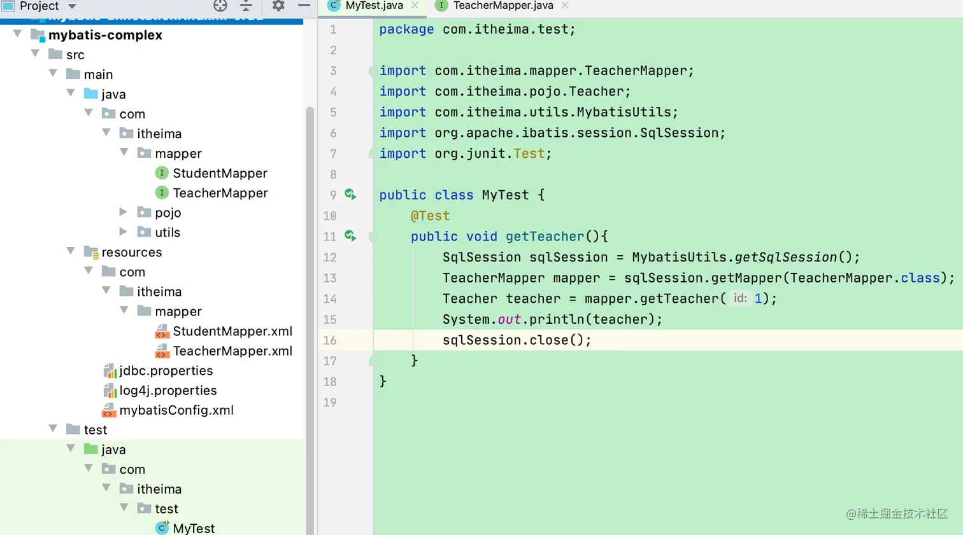
Task: Collapse the main folder
Action: [x=53, y=74]
